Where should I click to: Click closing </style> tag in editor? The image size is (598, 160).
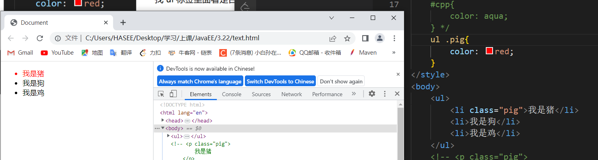[x=430, y=75]
